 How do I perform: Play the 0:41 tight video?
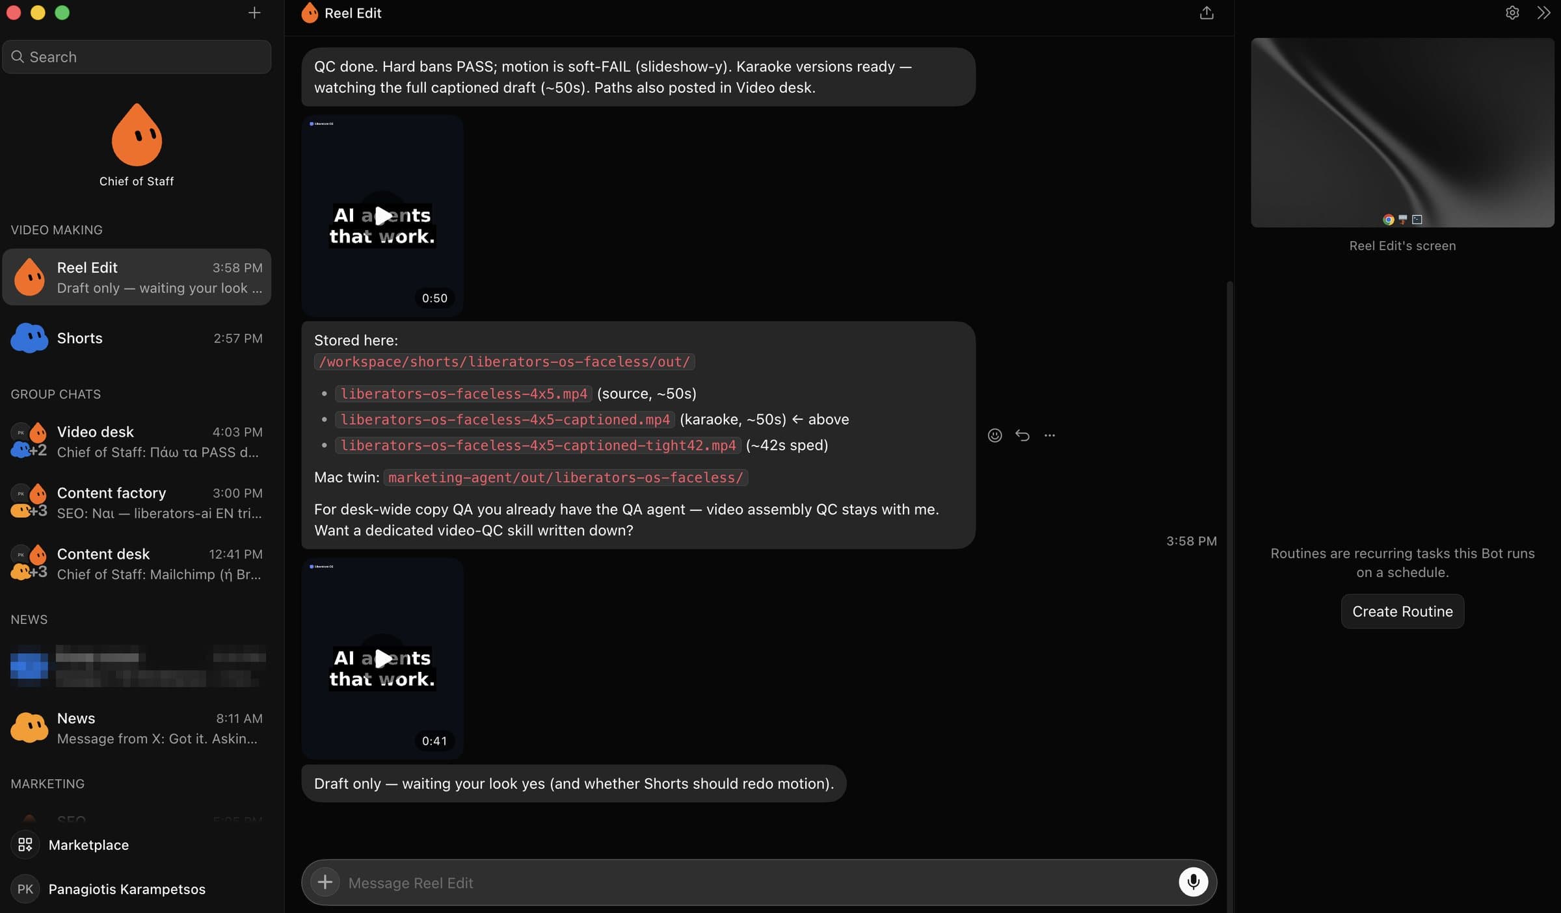click(x=382, y=658)
